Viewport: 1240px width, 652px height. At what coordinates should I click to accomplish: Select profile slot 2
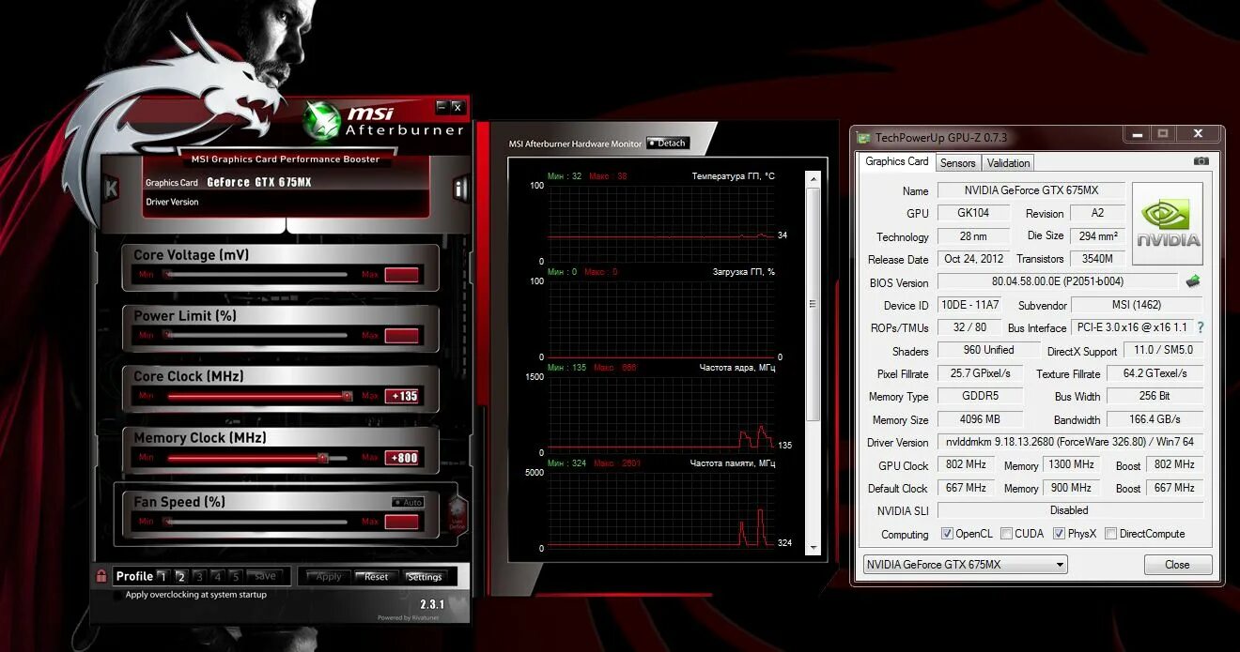point(180,576)
